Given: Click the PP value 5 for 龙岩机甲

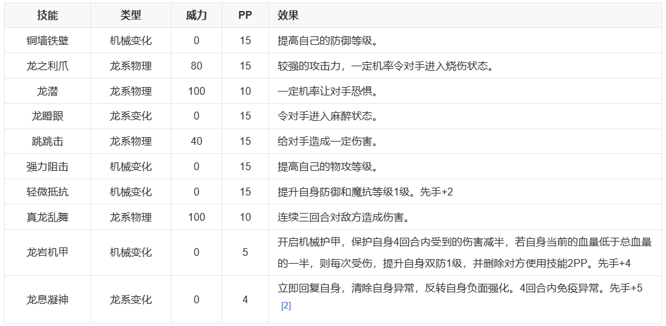Looking at the screenshot, I should pos(245,253).
